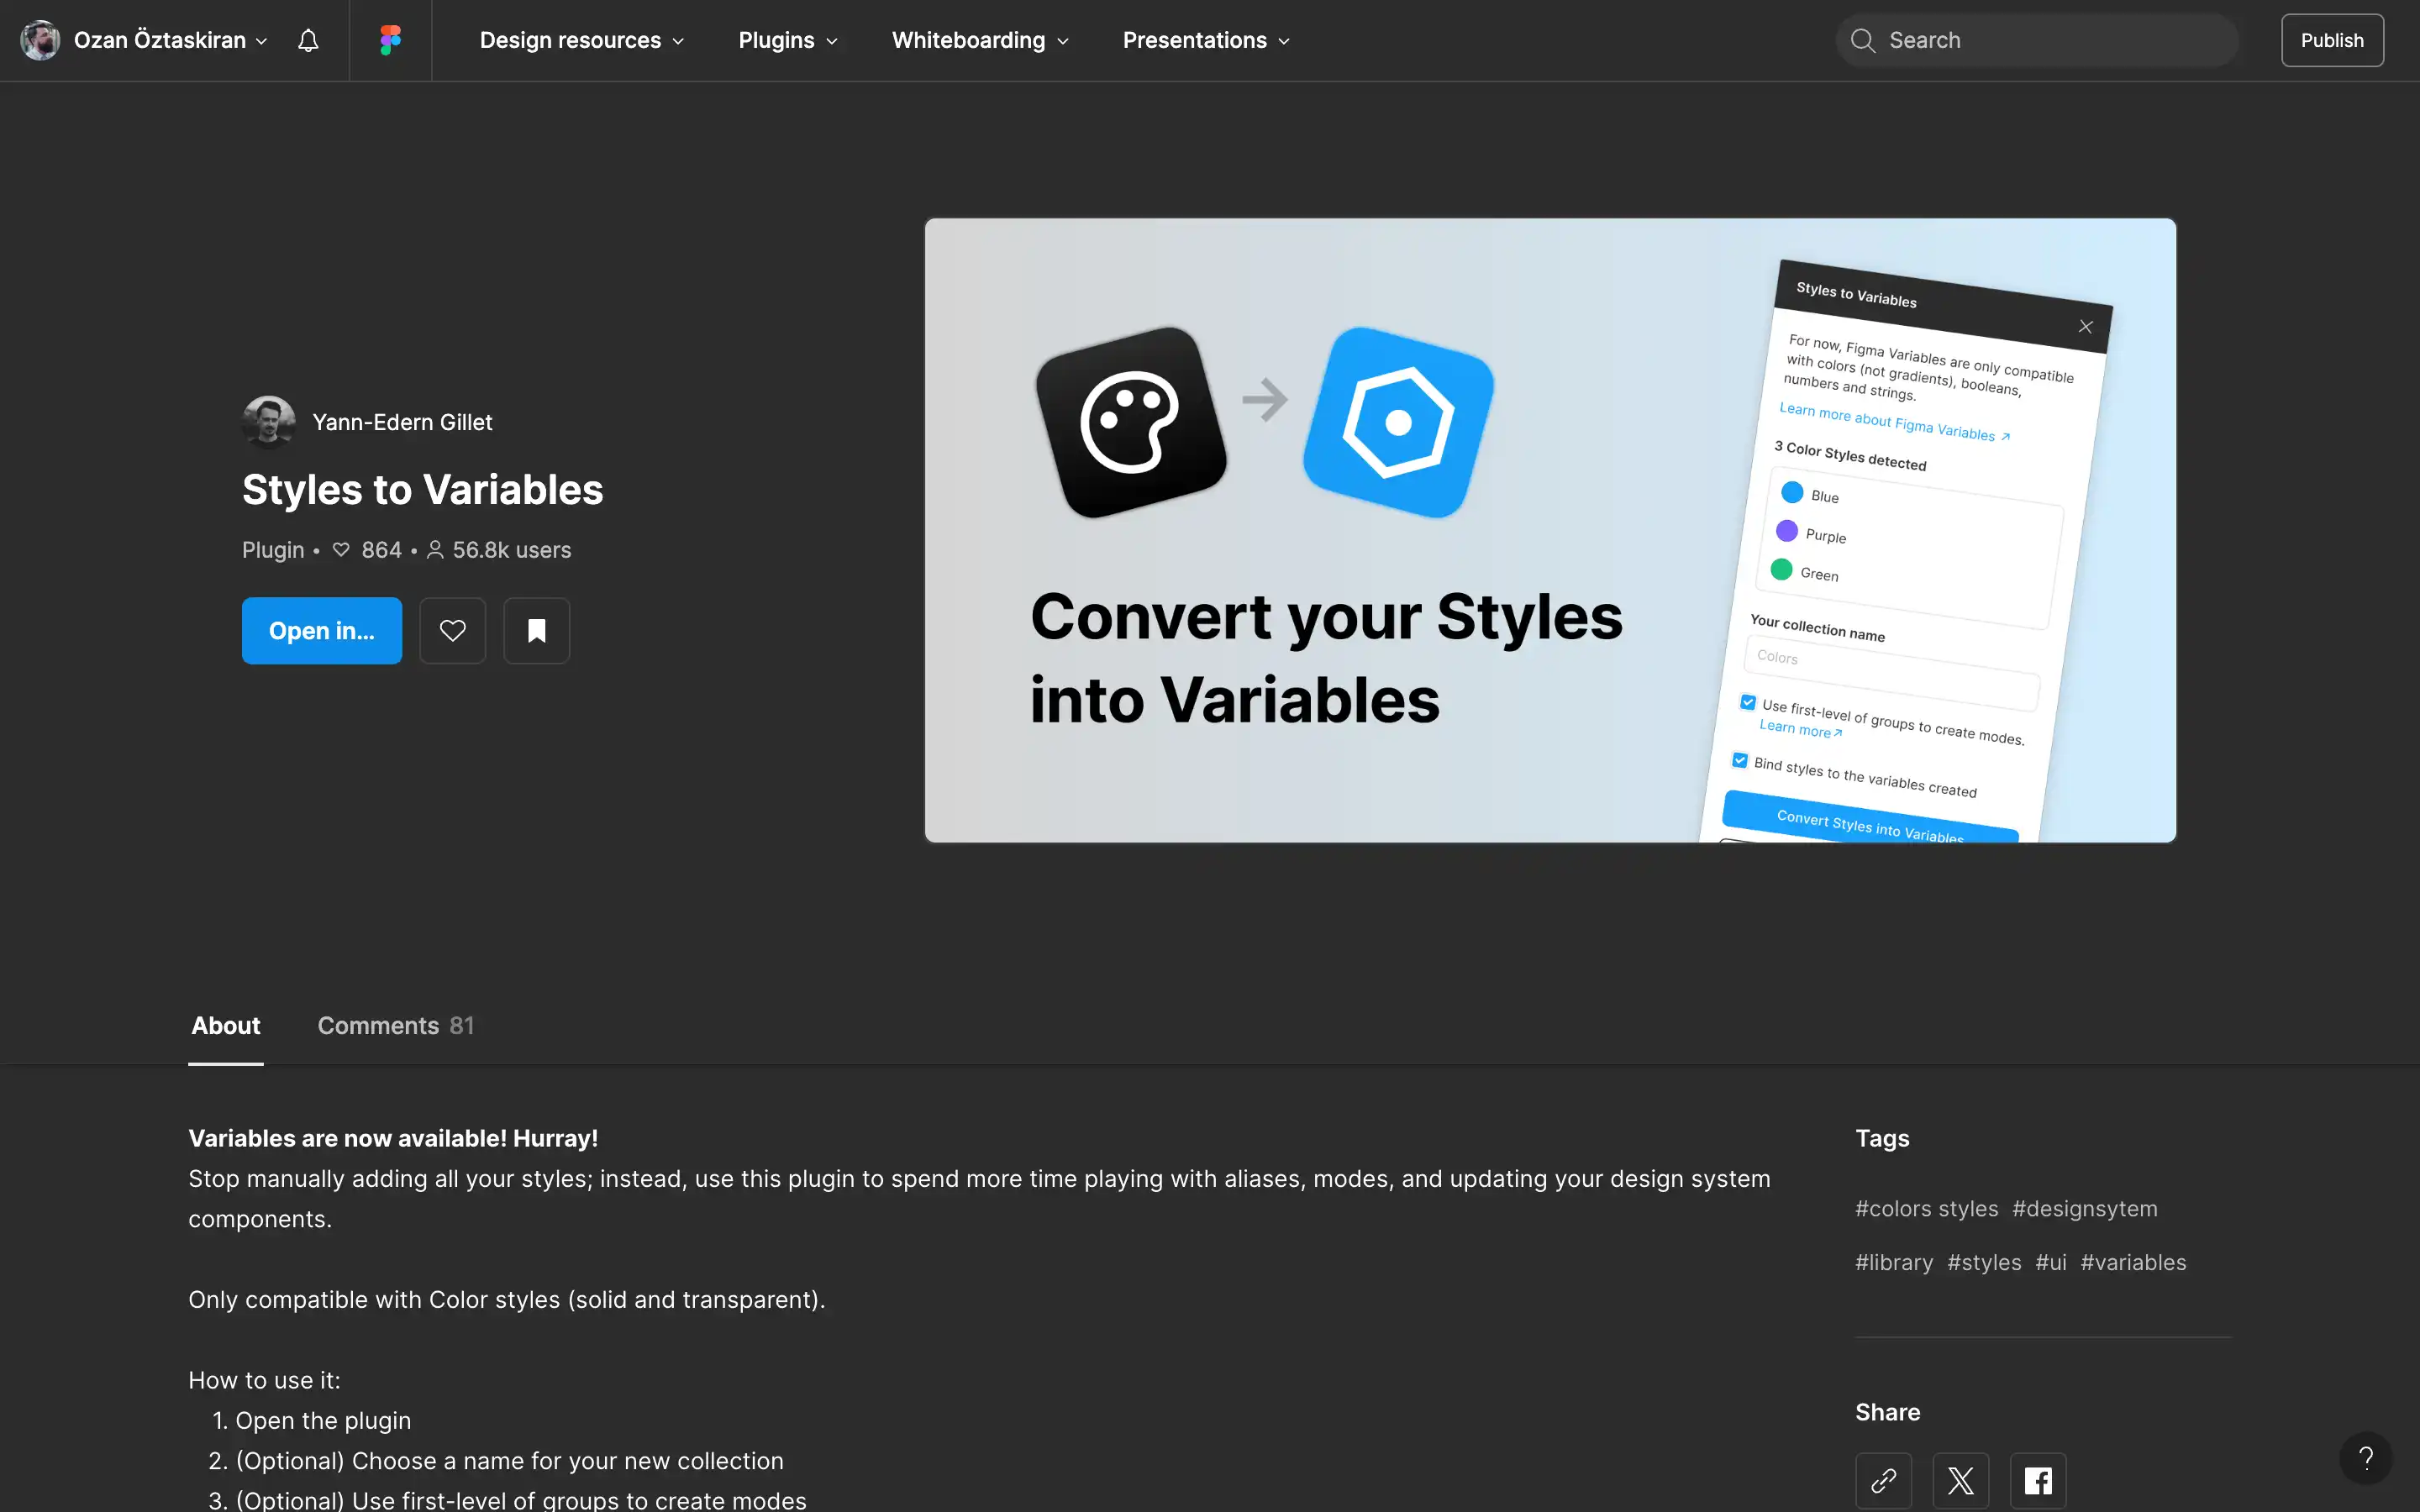Click Yann-Edern Gillet's author avatar

[x=268, y=422]
